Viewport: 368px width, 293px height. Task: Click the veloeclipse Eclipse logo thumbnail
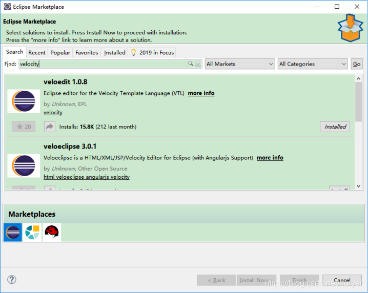pyautogui.click(x=24, y=165)
